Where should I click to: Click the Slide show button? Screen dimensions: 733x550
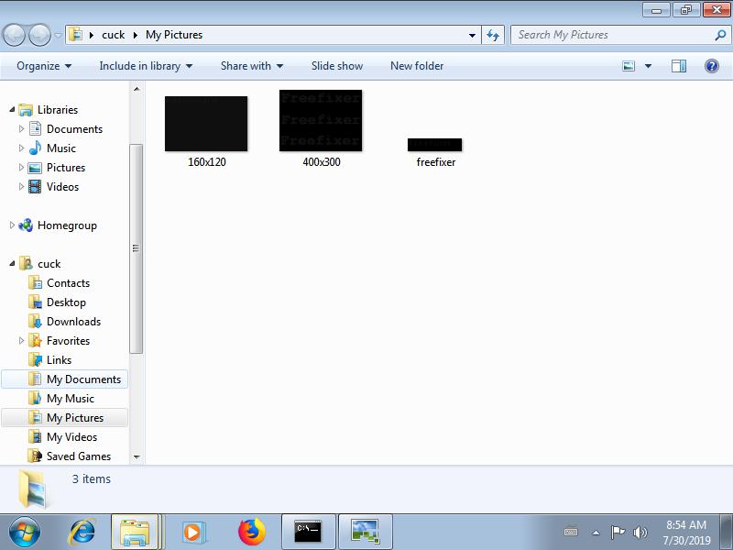click(337, 66)
